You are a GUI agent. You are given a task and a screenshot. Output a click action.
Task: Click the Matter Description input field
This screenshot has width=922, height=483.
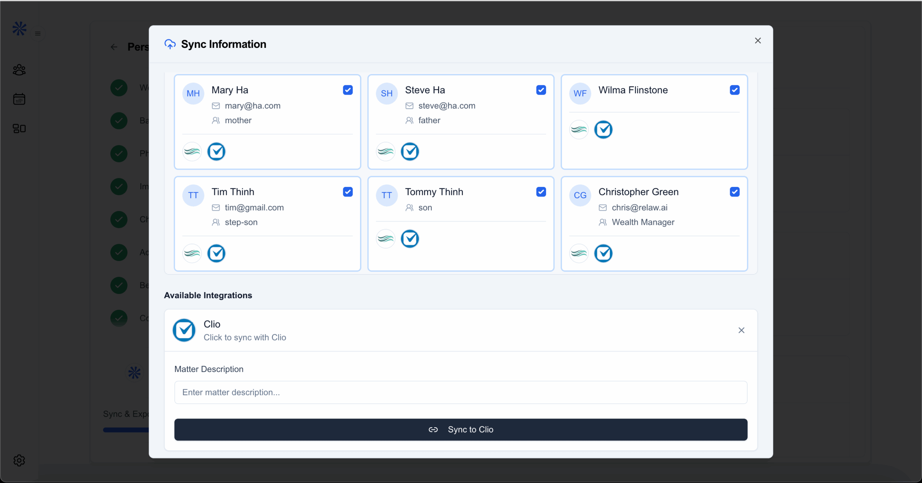[x=461, y=393]
